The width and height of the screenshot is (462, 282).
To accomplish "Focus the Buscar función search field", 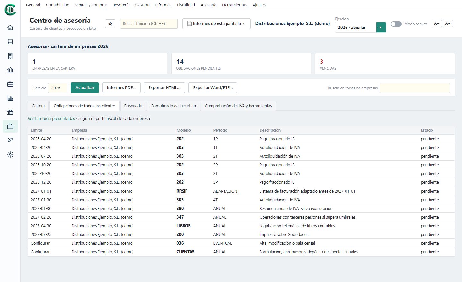I will [149, 24].
